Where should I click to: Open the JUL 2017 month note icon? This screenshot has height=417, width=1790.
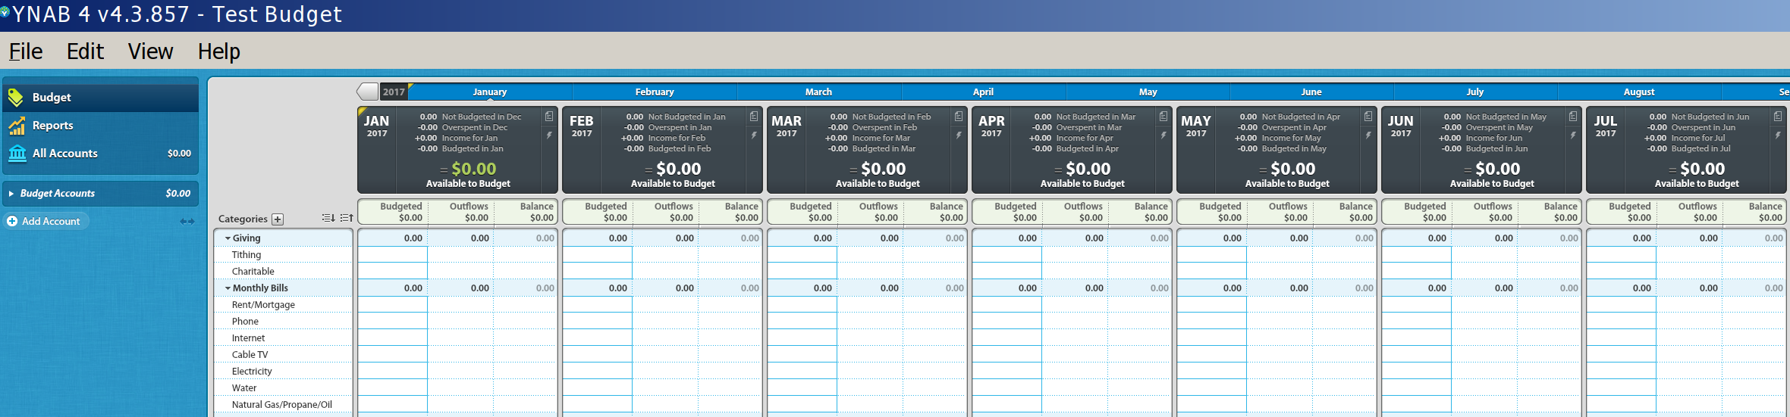pos(1778,117)
